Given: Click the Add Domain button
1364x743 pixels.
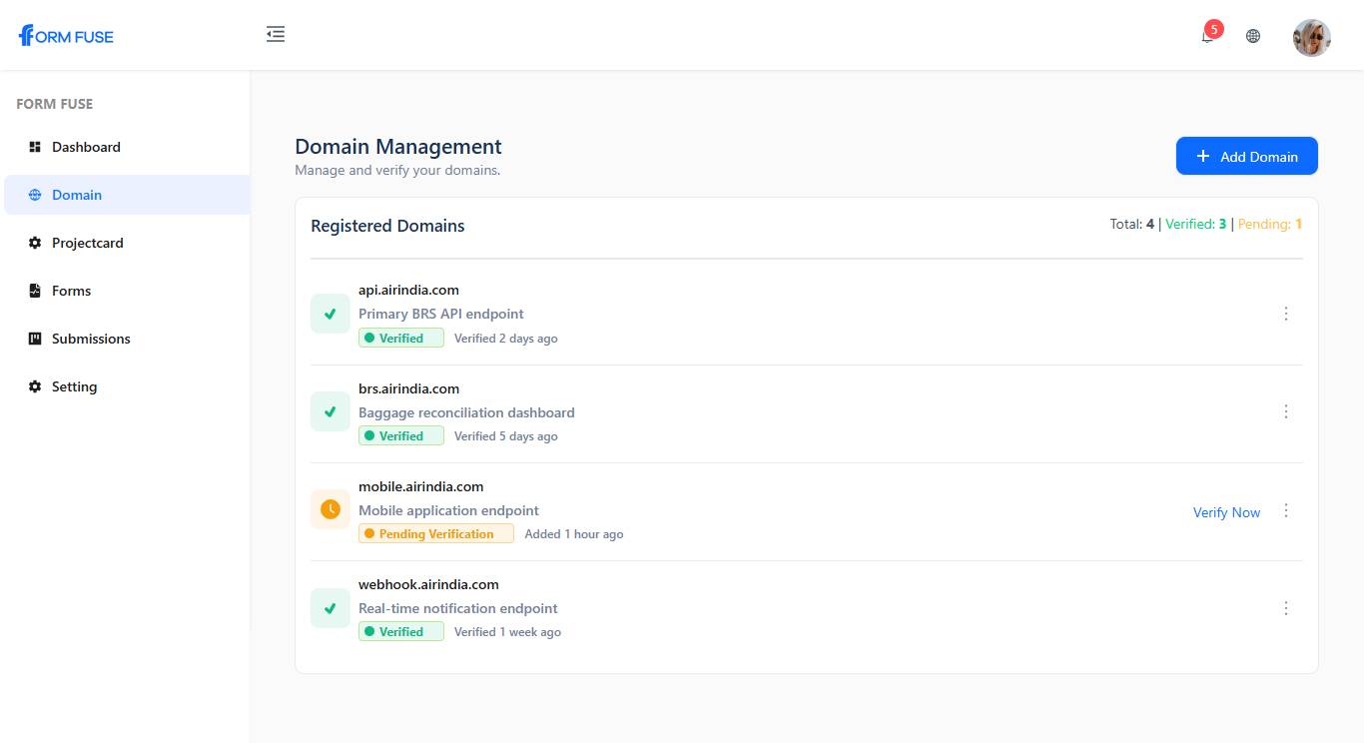Looking at the screenshot, I should click(x=1246, y=156).
